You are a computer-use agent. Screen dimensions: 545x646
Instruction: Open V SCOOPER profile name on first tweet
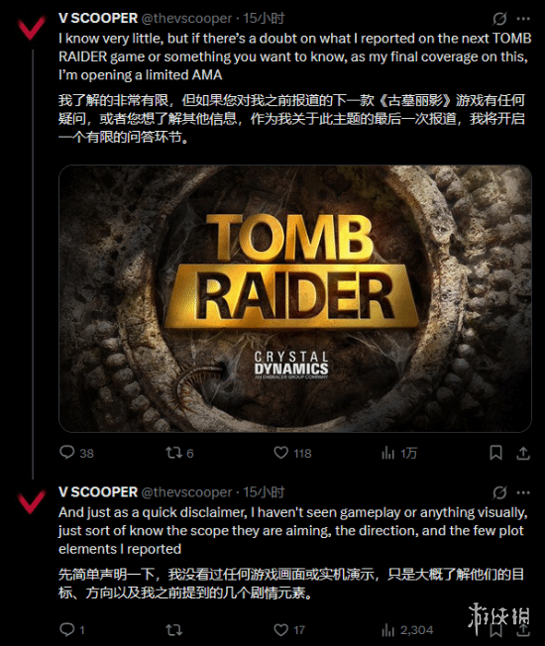click(98, 18)
